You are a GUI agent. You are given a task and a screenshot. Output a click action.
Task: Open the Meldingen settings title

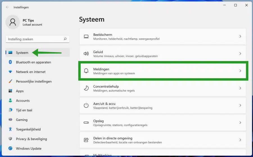pos(101,69)
